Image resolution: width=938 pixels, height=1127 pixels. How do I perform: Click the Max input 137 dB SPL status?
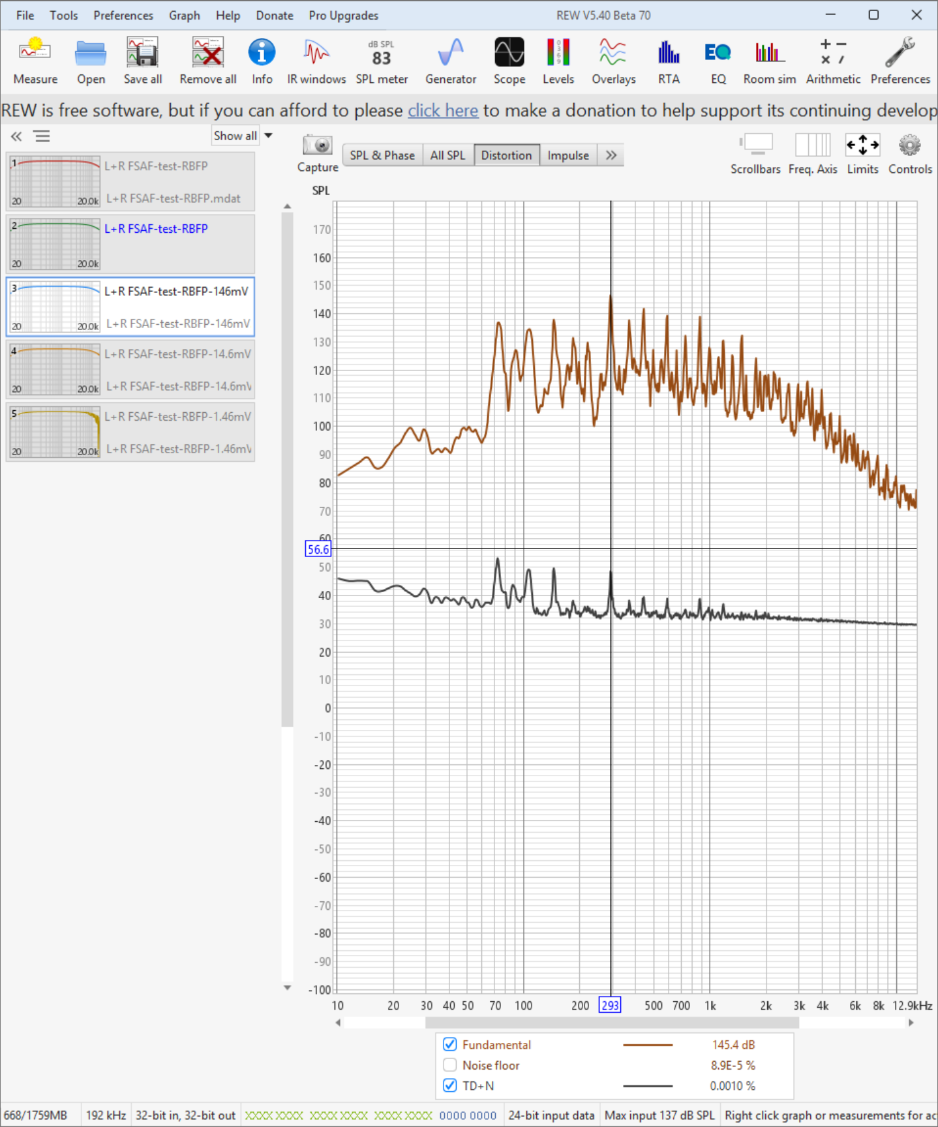pyautogui.click(x=659, y=1115)
